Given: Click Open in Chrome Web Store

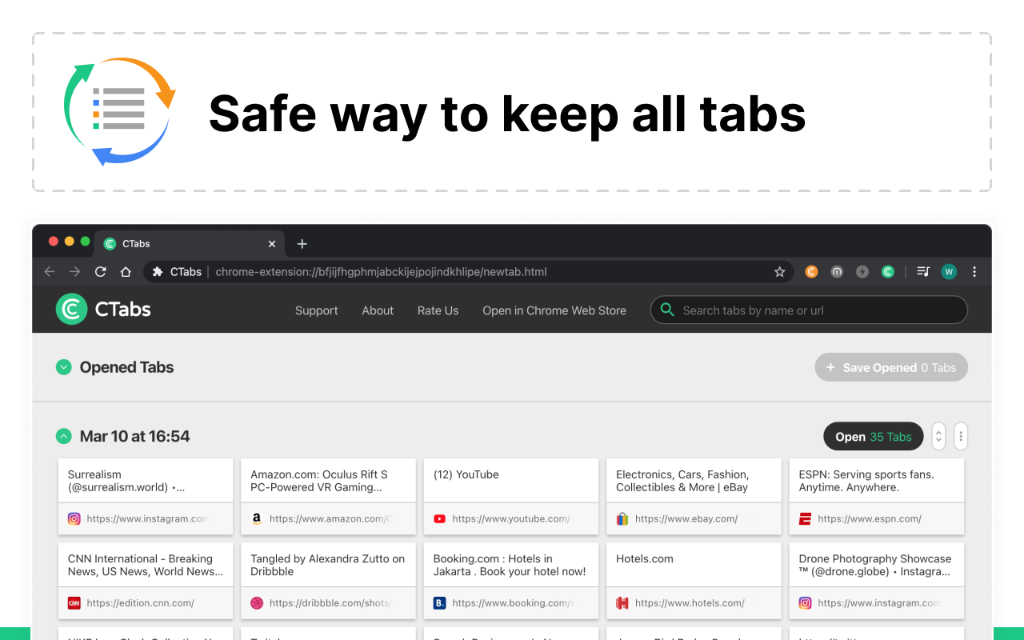Looking at the screenshot, I should (x=554, y=310).
